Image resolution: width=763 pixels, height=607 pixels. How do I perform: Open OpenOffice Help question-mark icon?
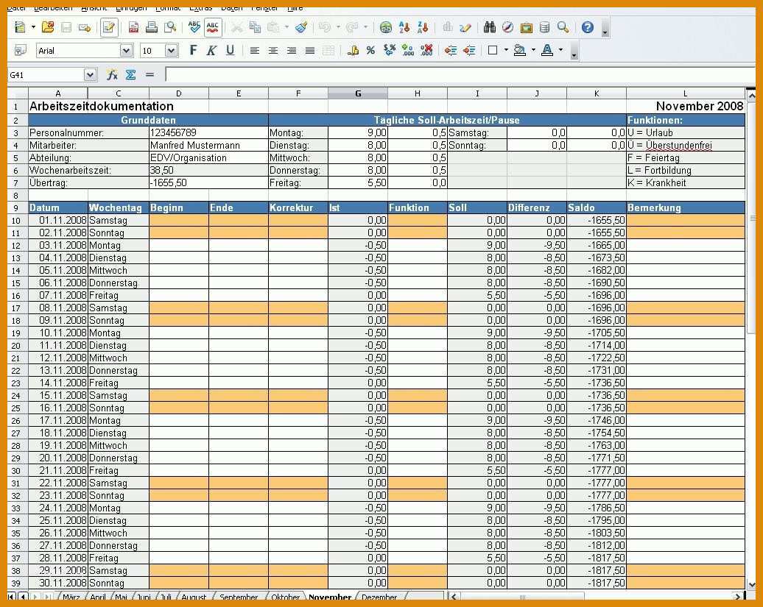(x=587, y=28)
